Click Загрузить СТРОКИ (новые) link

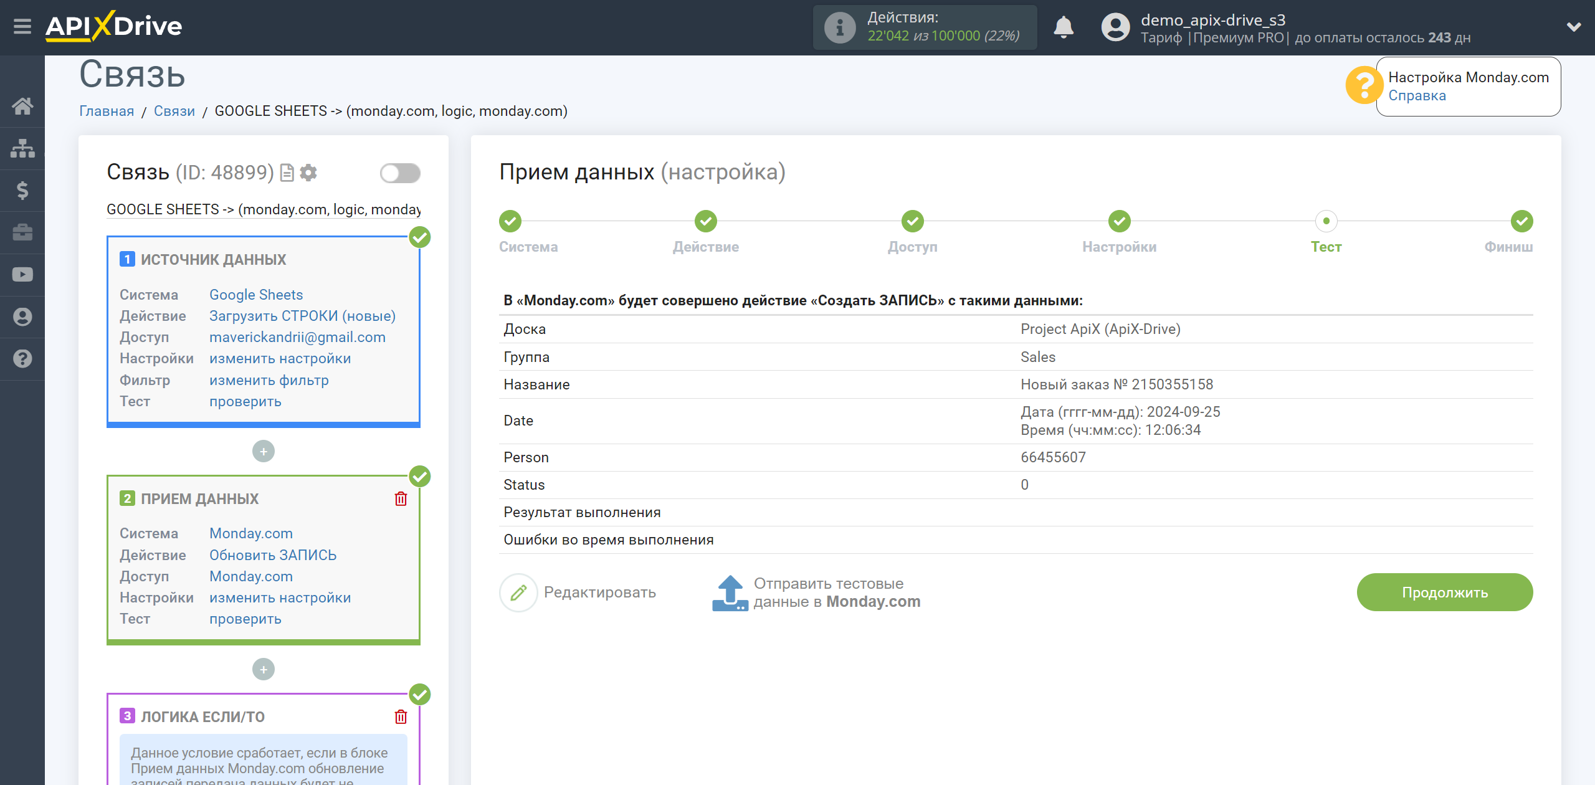(302, 316)
